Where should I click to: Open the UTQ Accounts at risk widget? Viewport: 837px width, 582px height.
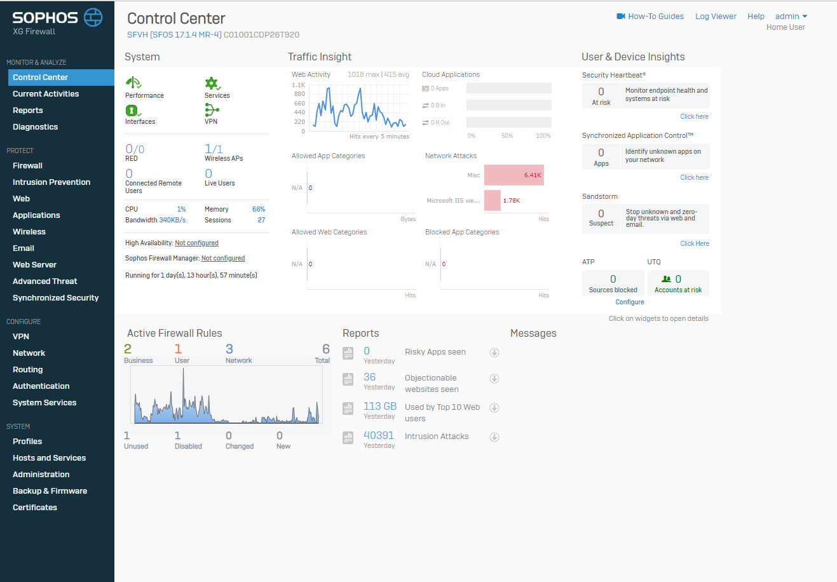click(x=678, y=282)
